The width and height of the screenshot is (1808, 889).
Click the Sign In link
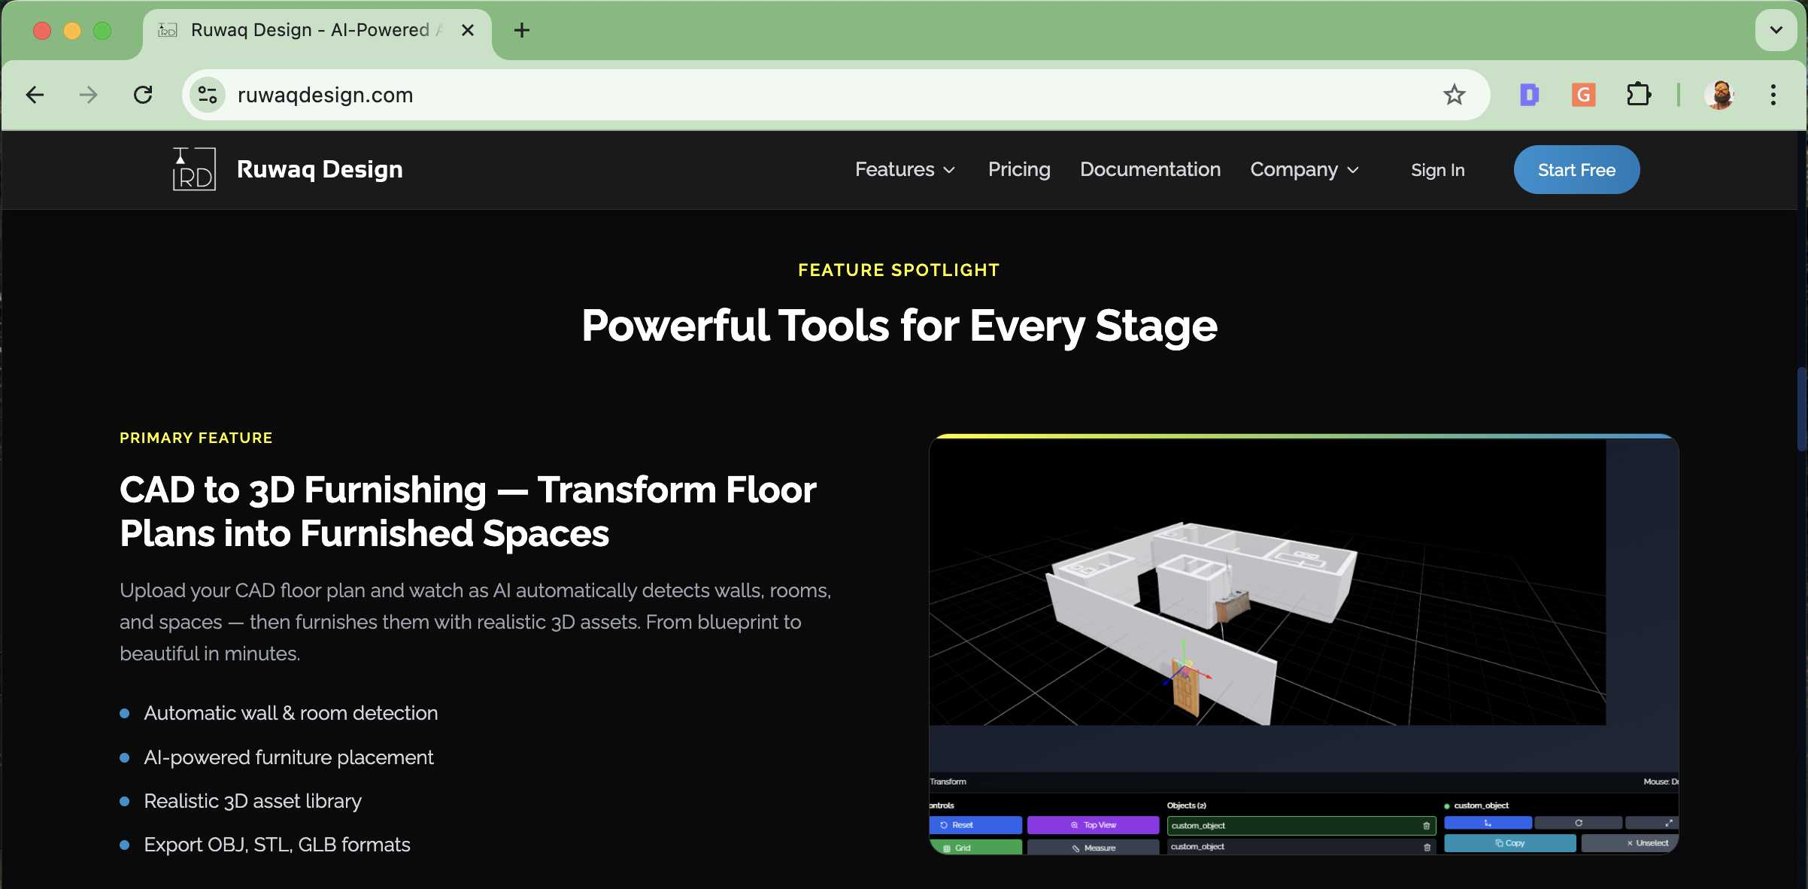tap(1437, 170)
